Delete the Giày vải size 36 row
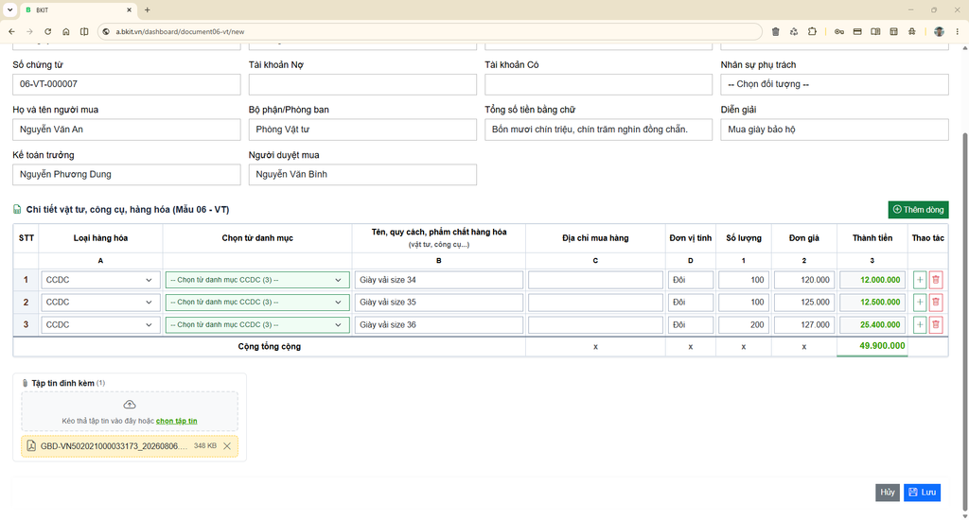 (936, 325)
